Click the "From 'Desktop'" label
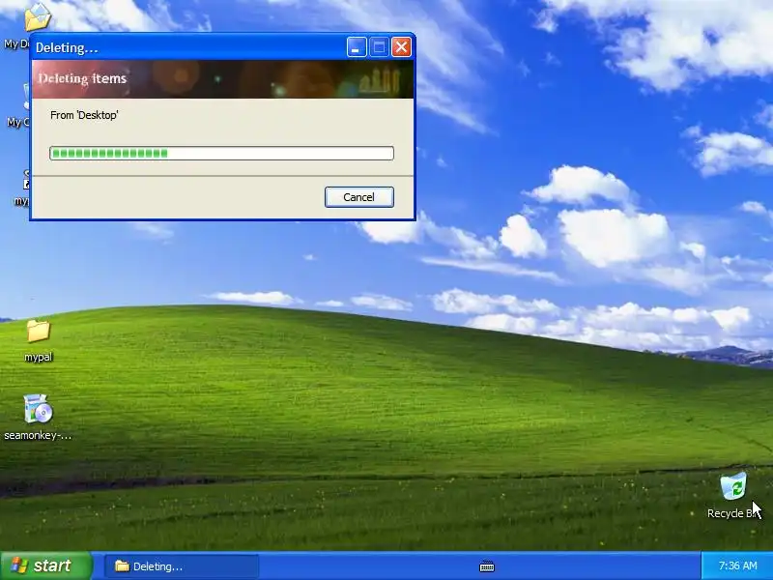Viewport: 773px width, 580px height. point(84,115)
